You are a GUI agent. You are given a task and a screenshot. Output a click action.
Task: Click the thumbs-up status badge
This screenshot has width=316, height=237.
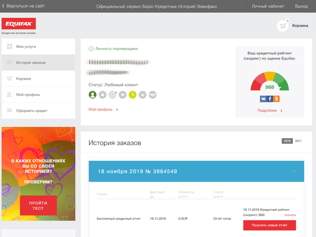tap(102, 95)
